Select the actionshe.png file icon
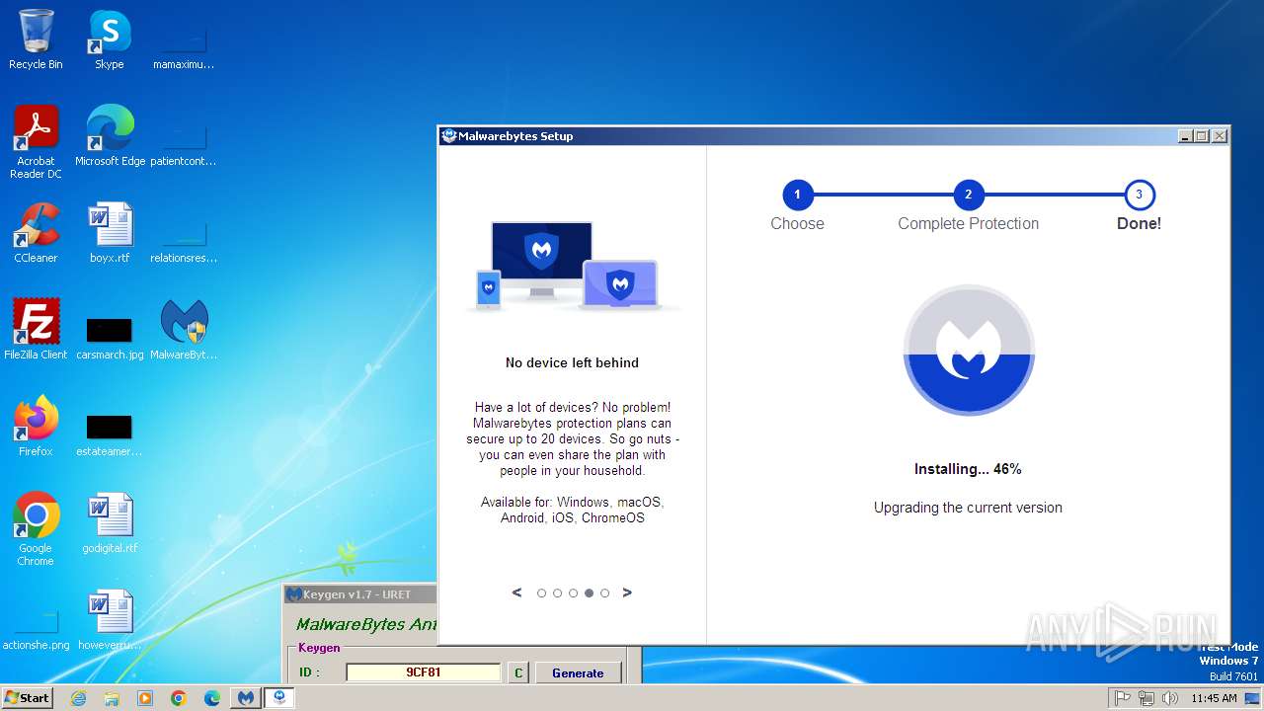This screenshot has width=1264, height=711. click(36, 630)
